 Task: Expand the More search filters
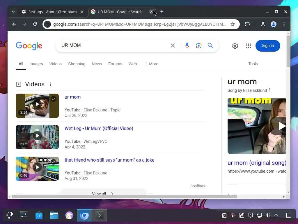151,64
